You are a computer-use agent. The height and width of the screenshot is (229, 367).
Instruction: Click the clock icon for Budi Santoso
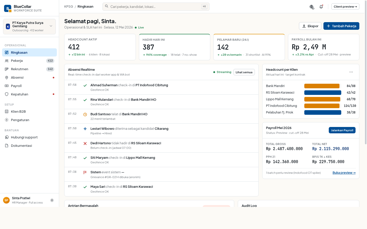pos(85,114)
